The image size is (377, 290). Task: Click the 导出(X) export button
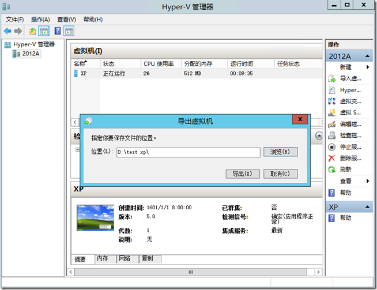(x=243, y=174)
